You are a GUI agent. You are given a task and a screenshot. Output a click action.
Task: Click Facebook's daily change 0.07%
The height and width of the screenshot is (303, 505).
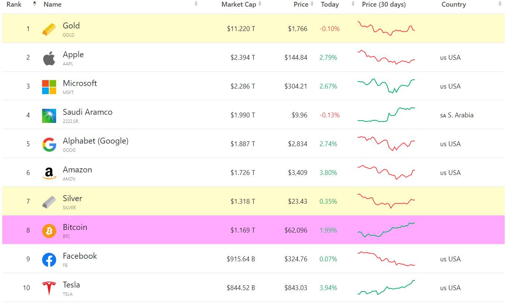click(x=328, y=259)
